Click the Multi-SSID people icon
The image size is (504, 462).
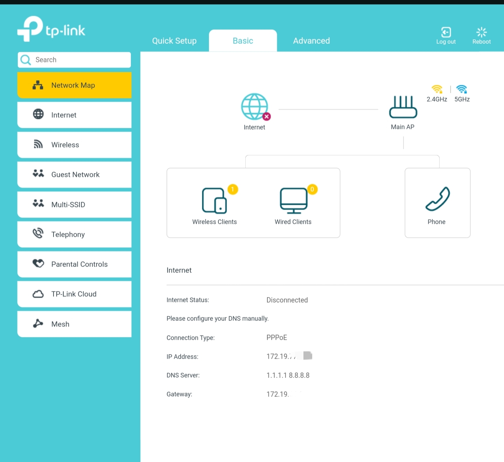pos(38,203)
